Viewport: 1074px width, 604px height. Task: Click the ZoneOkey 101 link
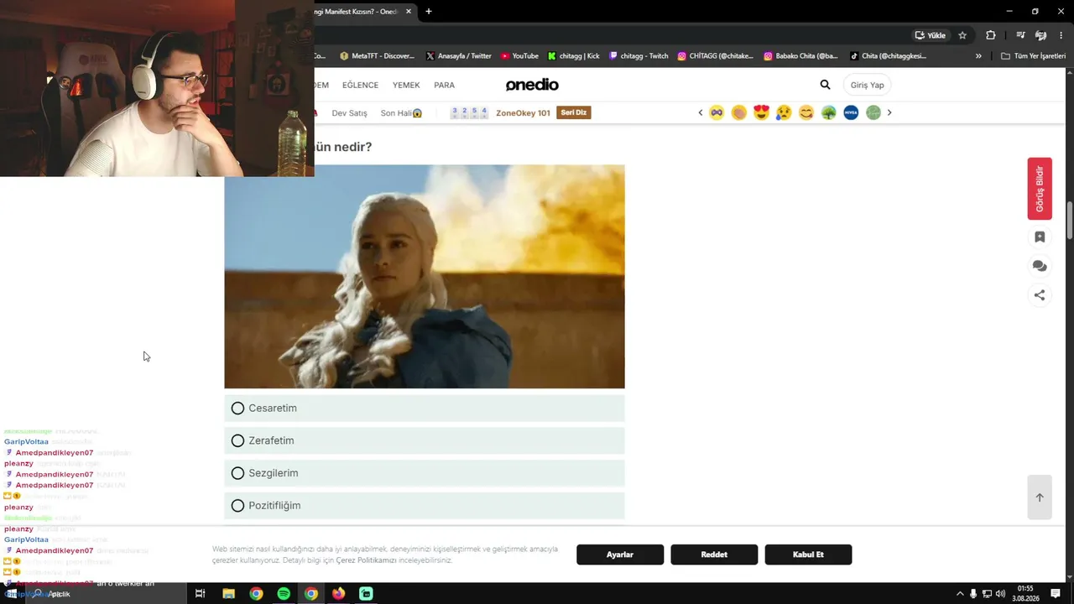pos(523,113)
